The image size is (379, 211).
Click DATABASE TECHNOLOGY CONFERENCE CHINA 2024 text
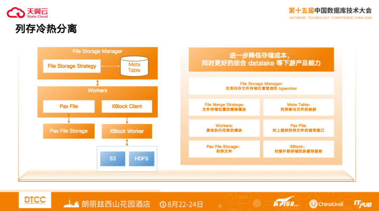click(x=331, y=18)
